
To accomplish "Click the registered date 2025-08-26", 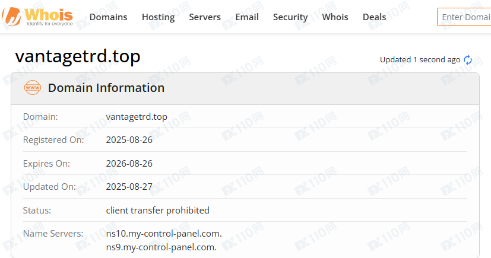I will (x=129, y=140).
